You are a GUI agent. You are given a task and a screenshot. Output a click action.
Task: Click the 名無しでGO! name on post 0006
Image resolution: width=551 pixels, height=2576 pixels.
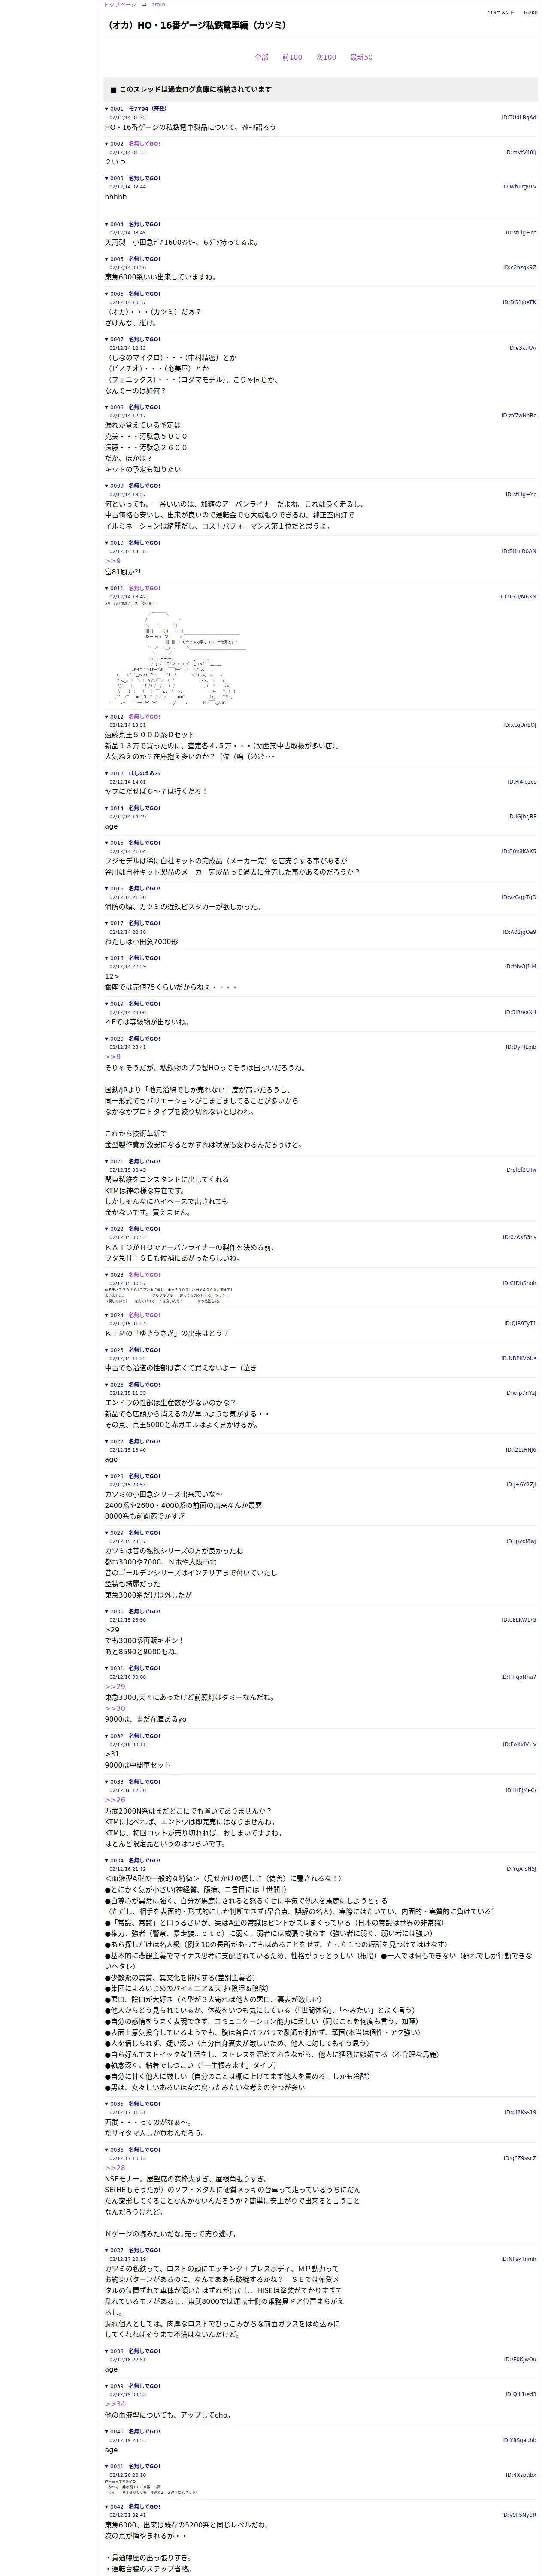(144, 295)
